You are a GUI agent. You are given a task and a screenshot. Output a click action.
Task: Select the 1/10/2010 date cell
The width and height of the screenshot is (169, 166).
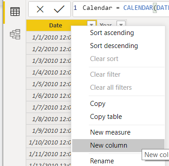click(49, 142)
